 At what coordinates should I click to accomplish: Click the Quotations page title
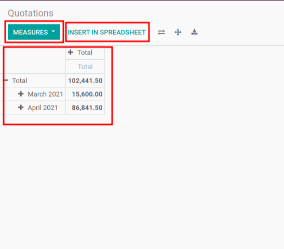tap(31, 13)
